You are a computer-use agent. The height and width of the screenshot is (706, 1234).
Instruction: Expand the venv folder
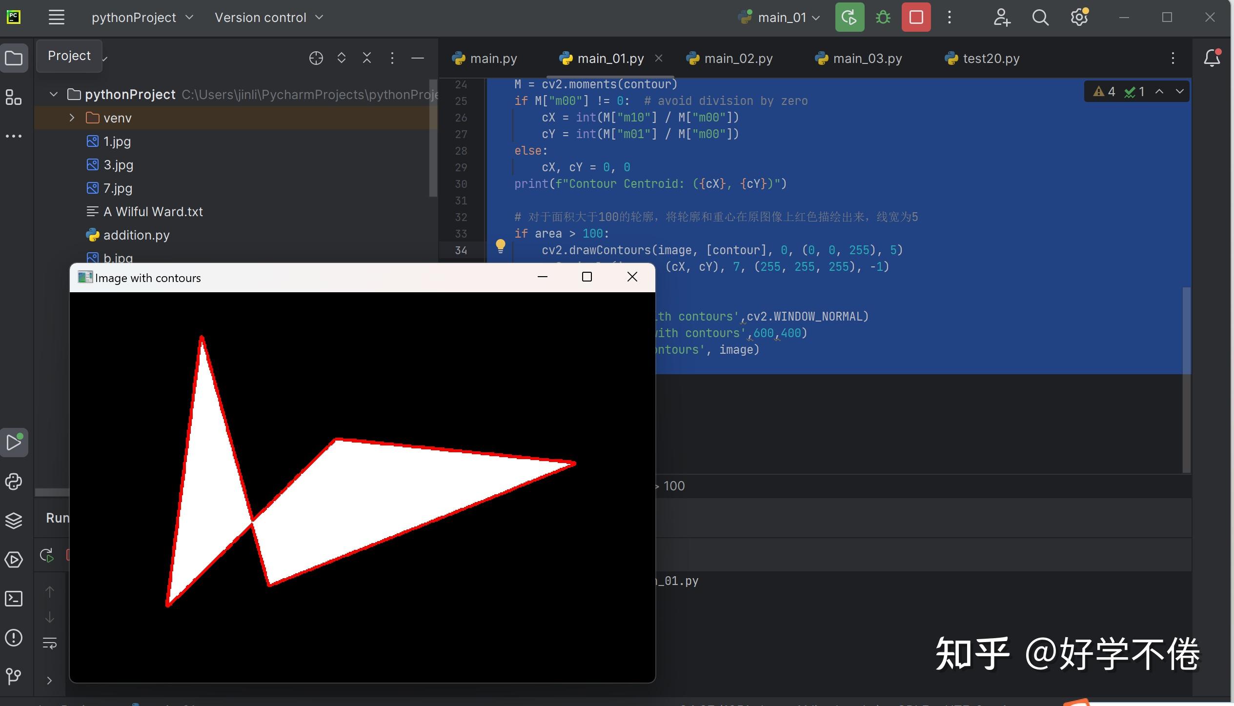72,118
